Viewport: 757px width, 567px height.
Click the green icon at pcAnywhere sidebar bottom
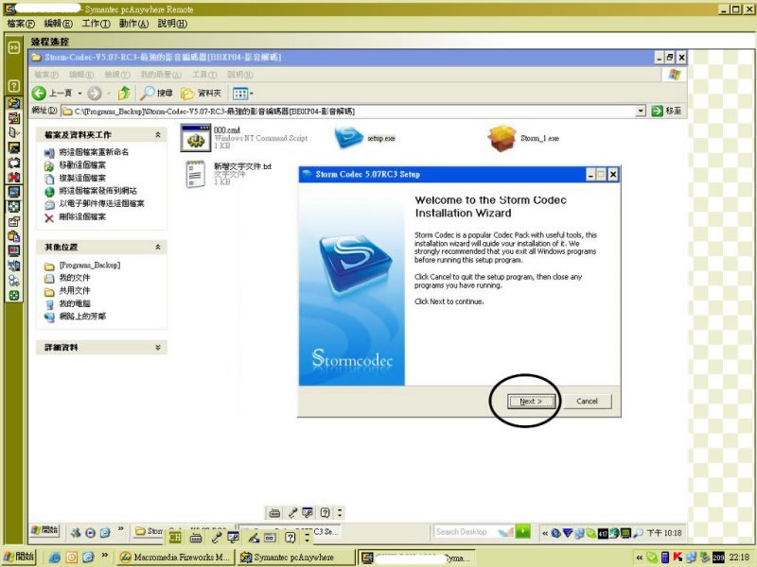point(13,296)
